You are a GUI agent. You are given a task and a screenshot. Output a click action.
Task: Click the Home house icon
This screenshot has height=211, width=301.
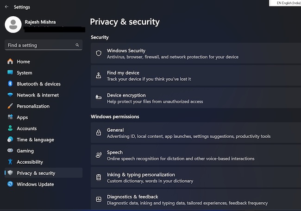click(x=10, y=62)
